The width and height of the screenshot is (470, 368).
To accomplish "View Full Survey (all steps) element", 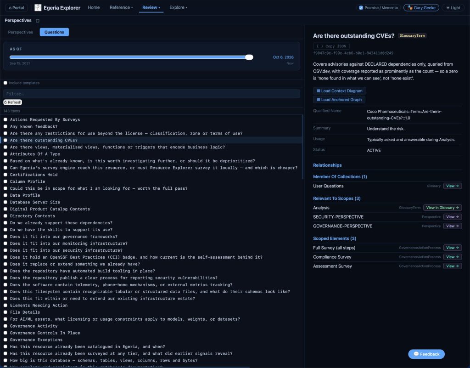I will pos(452,248).
